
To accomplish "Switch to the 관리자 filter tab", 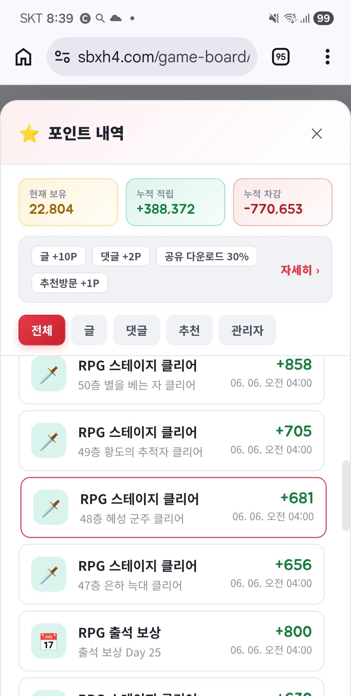I will (247, 330).
